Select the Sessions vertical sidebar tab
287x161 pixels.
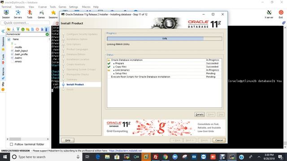[x=3, y=43]
